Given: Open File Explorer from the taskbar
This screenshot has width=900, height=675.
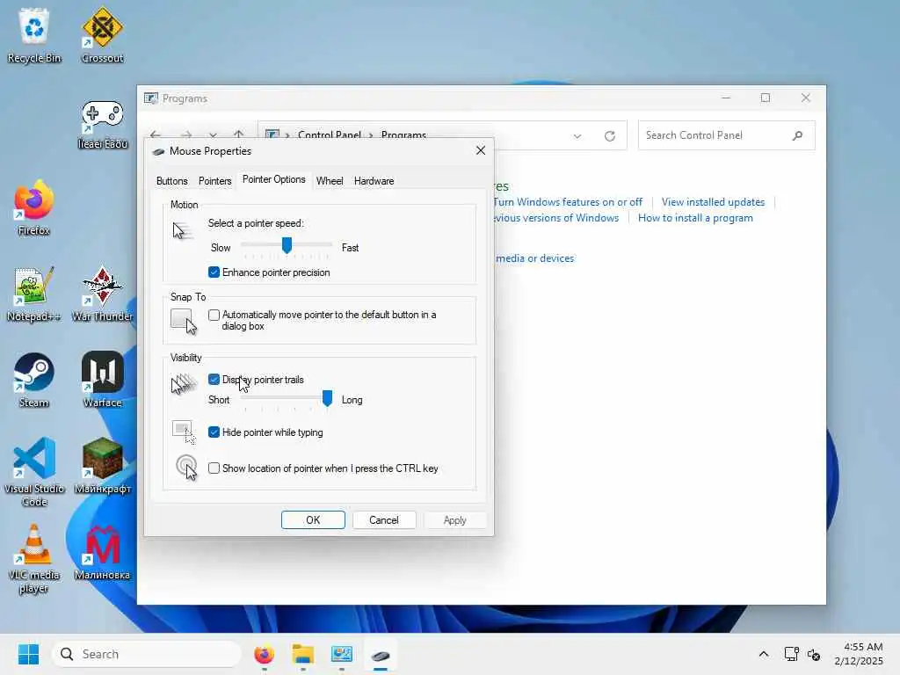Looking at the screenshot, I should 302,654.
